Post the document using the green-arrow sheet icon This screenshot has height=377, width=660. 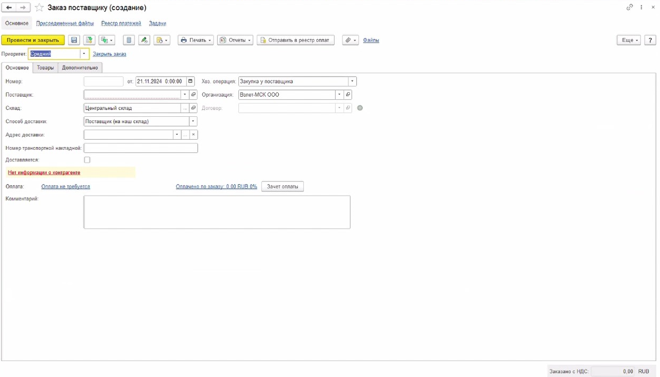coord(89,40)
